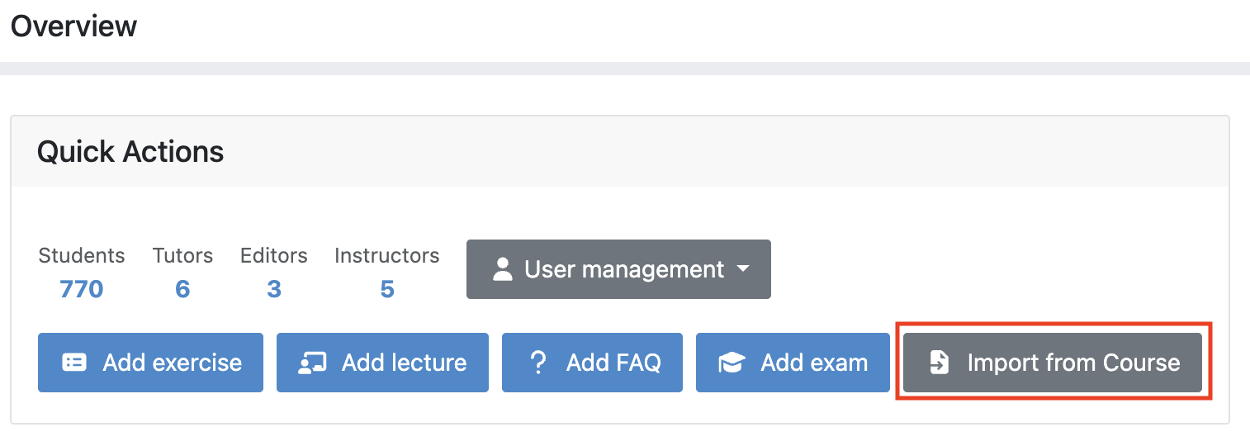Click the file import icon on Import from Course
The image size is (1250, 446).
click(940, 363)
